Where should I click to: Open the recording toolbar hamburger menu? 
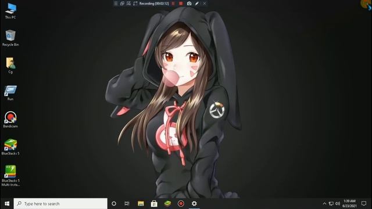(x=116, y=3)
